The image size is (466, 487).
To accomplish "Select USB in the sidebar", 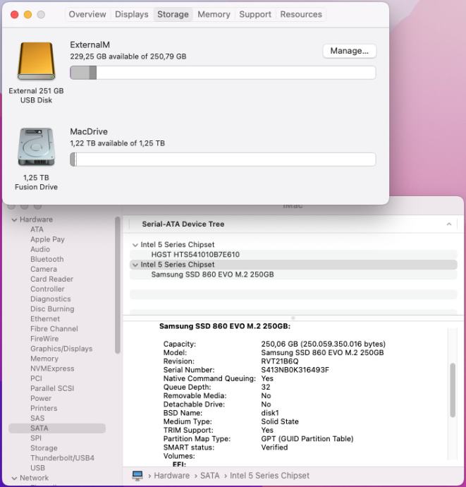I will [37, 468].
